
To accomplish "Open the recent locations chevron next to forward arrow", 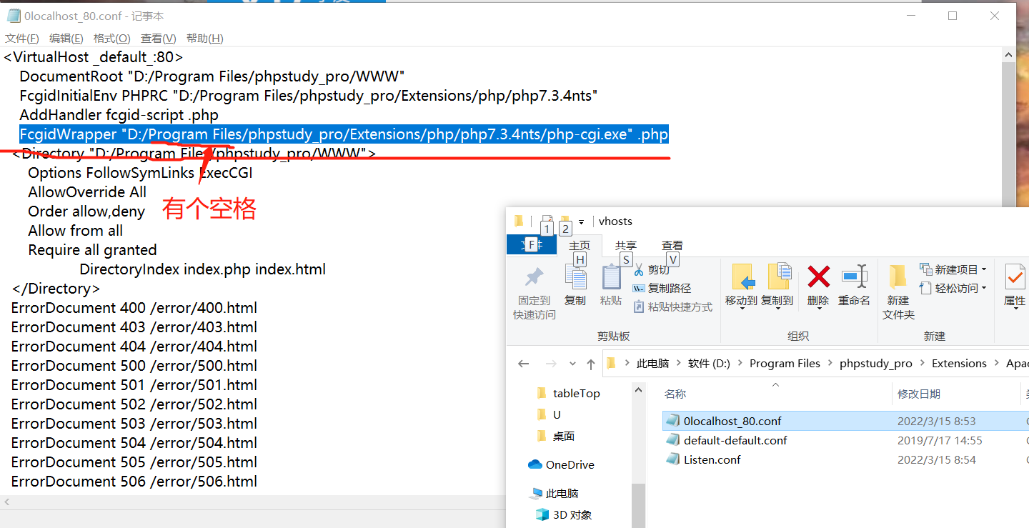I will tap(572, 363).
